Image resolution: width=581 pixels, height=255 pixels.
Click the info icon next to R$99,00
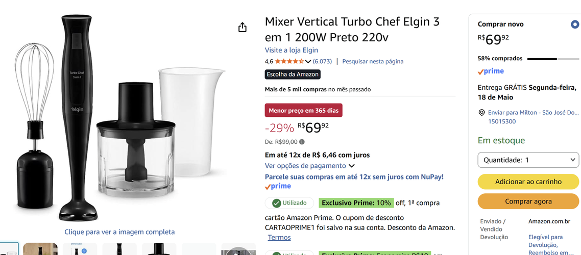point(302,142)
